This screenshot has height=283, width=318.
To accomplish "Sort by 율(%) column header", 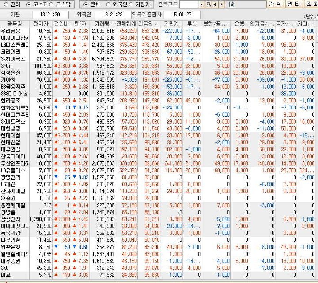I will [80, 23].
